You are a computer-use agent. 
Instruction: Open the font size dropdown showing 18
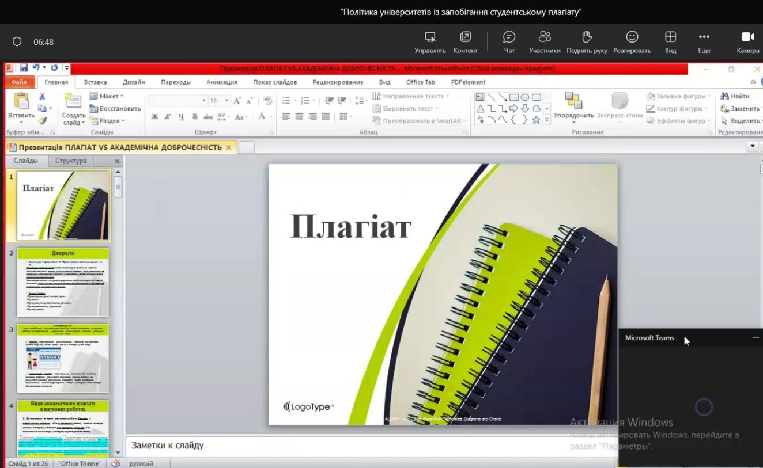pyautogui.click(x=218, y=101)
